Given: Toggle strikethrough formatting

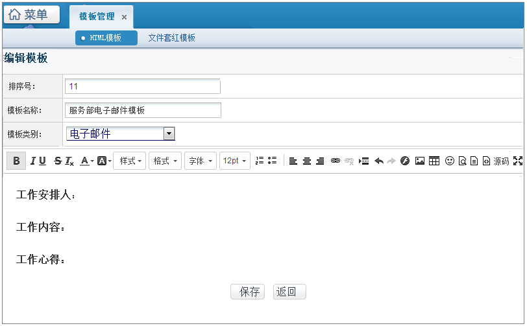Looking at the screenshot, I should tap(58, 161).
